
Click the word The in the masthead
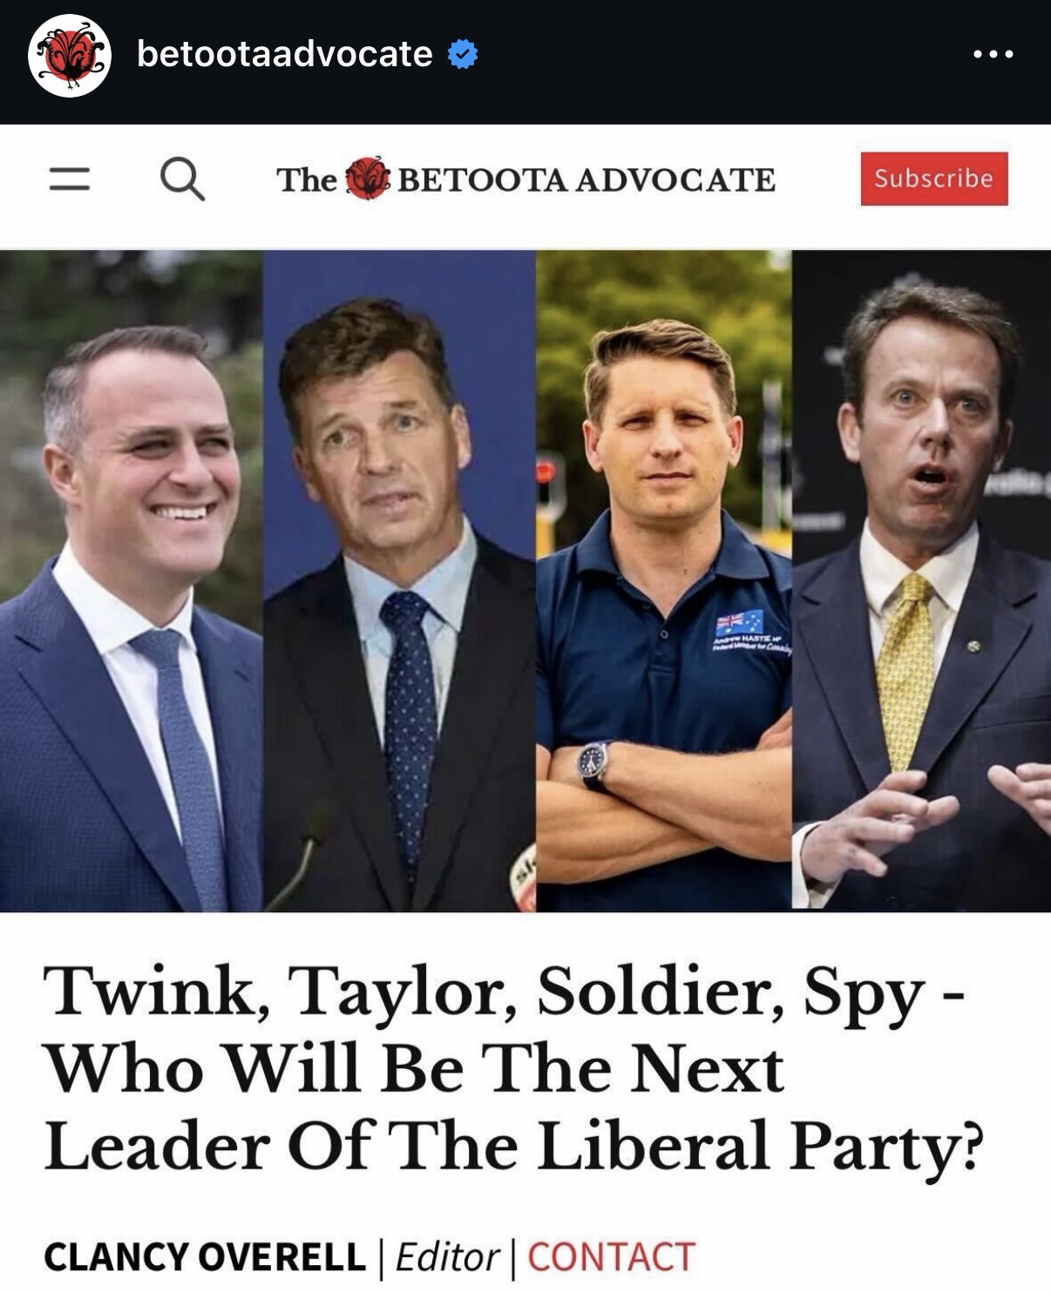pos(306,179)
